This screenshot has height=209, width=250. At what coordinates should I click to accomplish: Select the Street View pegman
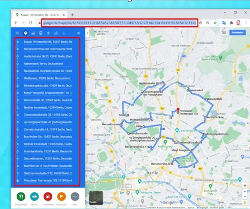245,203
